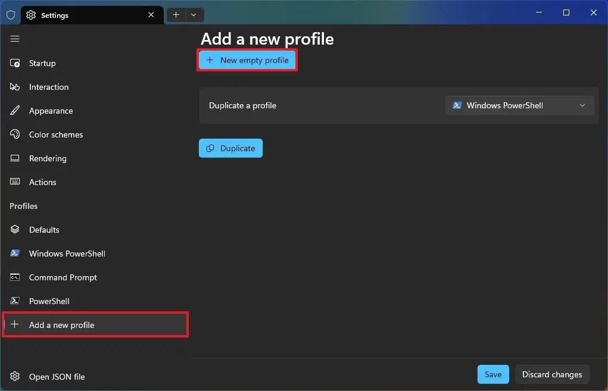
Task: Open Interaction settings via its icon
Action: click(15, 87)
